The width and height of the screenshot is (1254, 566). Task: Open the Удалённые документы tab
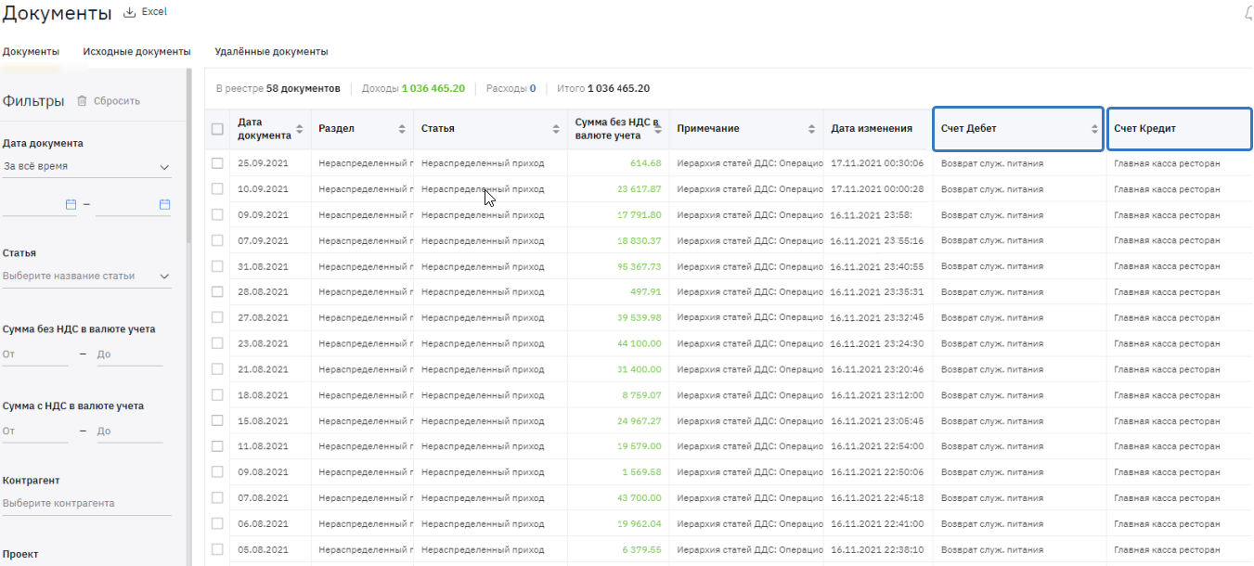(271, 52)
